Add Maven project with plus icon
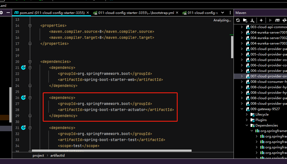287x164 pixels. point(261,20)
